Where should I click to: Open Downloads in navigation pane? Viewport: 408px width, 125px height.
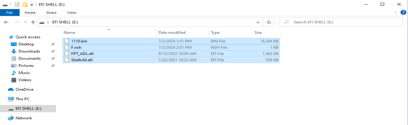29,51
